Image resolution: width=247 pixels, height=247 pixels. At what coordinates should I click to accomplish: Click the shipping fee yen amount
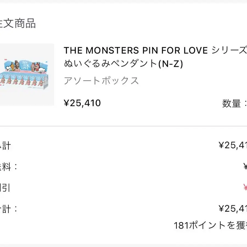click(245, 167)
